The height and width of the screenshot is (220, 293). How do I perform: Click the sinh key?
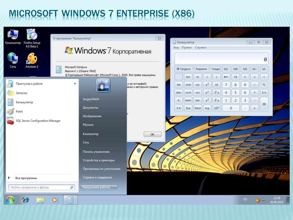(188, 85)
